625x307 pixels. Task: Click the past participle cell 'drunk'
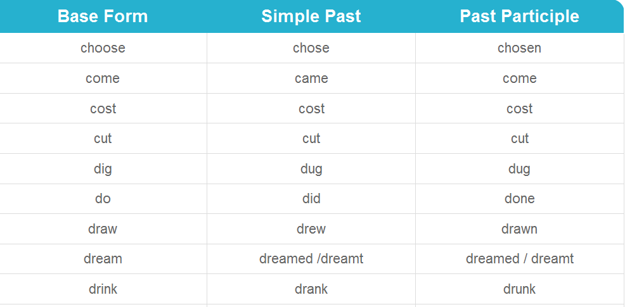coord(520,289)
